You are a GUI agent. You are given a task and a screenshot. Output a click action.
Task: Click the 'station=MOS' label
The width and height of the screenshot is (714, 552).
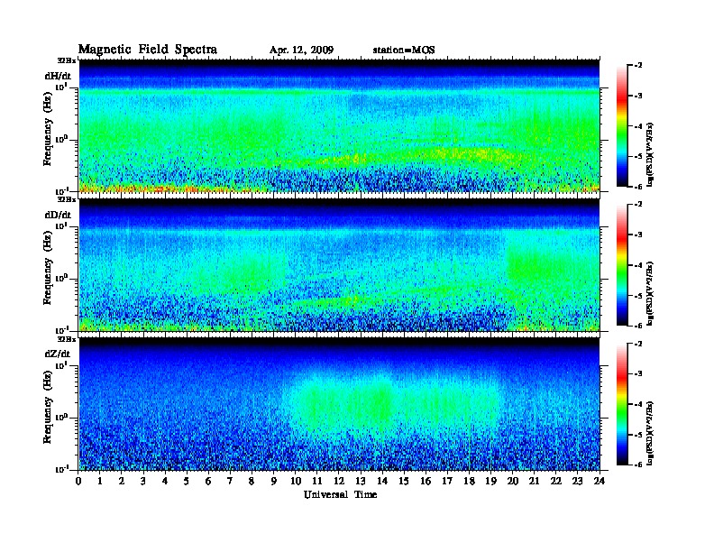(x=404, y=51)
